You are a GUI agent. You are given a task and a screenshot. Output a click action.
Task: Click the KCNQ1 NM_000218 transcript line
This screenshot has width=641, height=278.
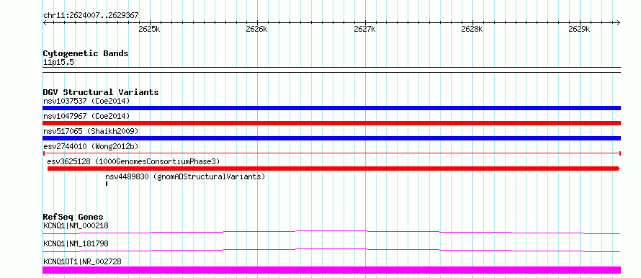coord(331,232)
